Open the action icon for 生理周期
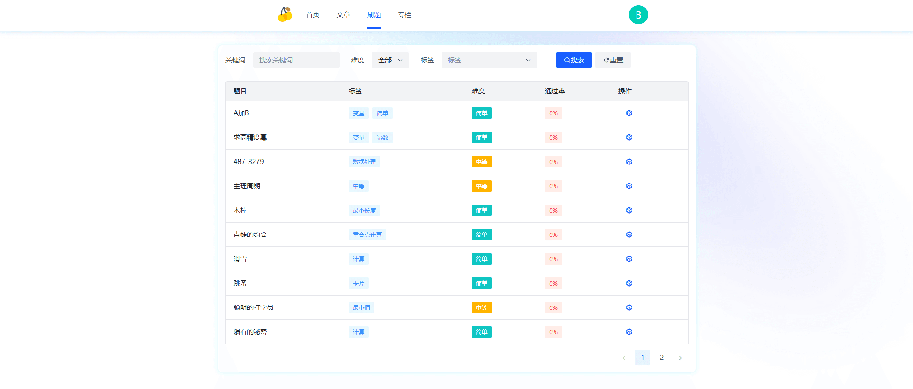Screen dimensions: 913x389 [629, 186]
